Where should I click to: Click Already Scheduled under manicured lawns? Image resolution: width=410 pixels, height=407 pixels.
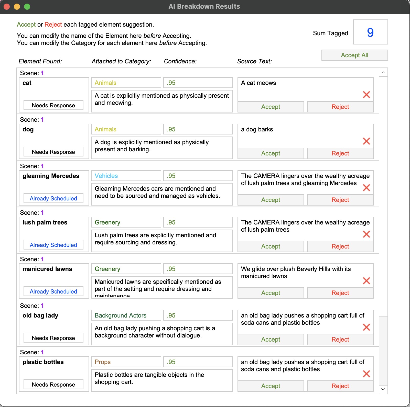(53, 291)
